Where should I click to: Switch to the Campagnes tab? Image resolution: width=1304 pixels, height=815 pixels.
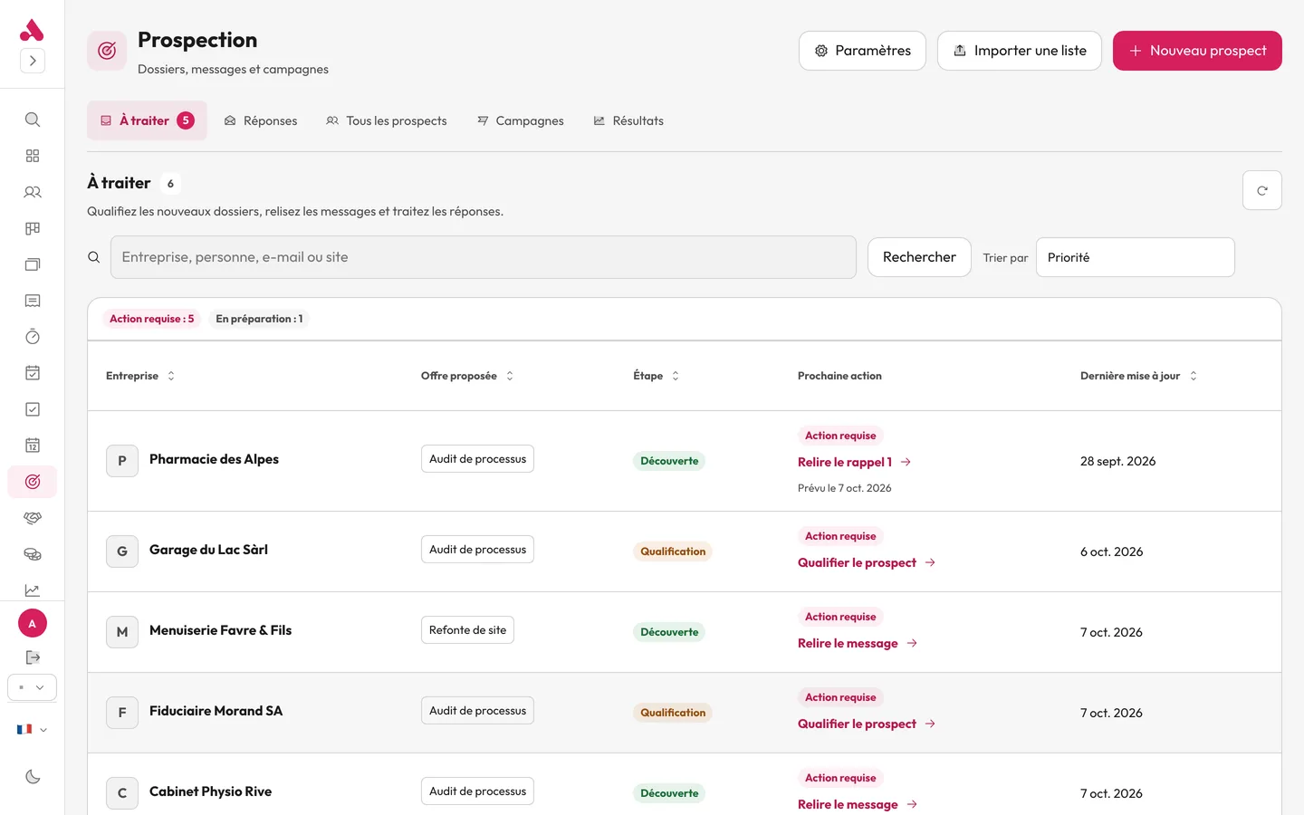point(521,120)
